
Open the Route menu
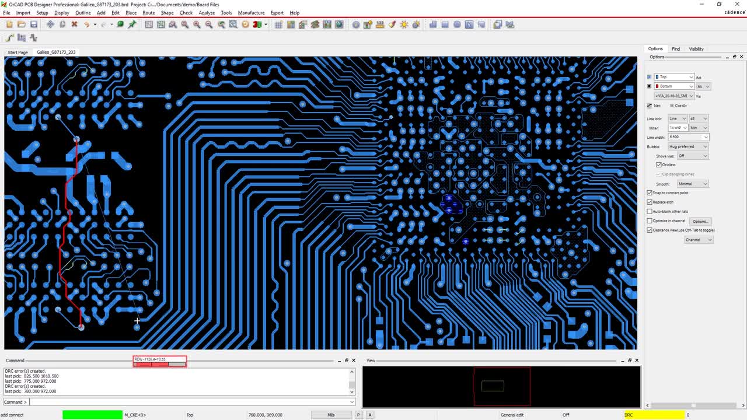click(149, 13)
